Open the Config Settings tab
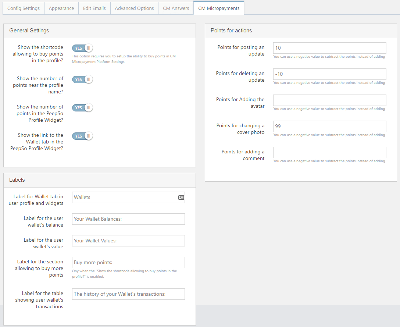The width and height of the screenshot is (400, 327). (x=24, y=8)
